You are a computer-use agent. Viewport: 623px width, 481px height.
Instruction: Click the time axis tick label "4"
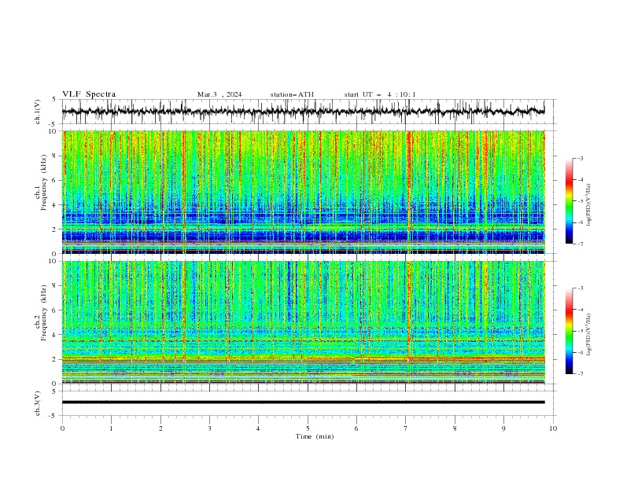[258, 428]
